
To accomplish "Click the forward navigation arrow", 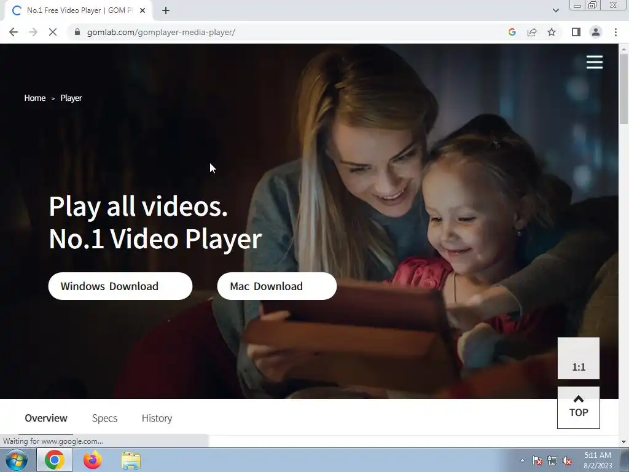I will (x=33, y=32).
